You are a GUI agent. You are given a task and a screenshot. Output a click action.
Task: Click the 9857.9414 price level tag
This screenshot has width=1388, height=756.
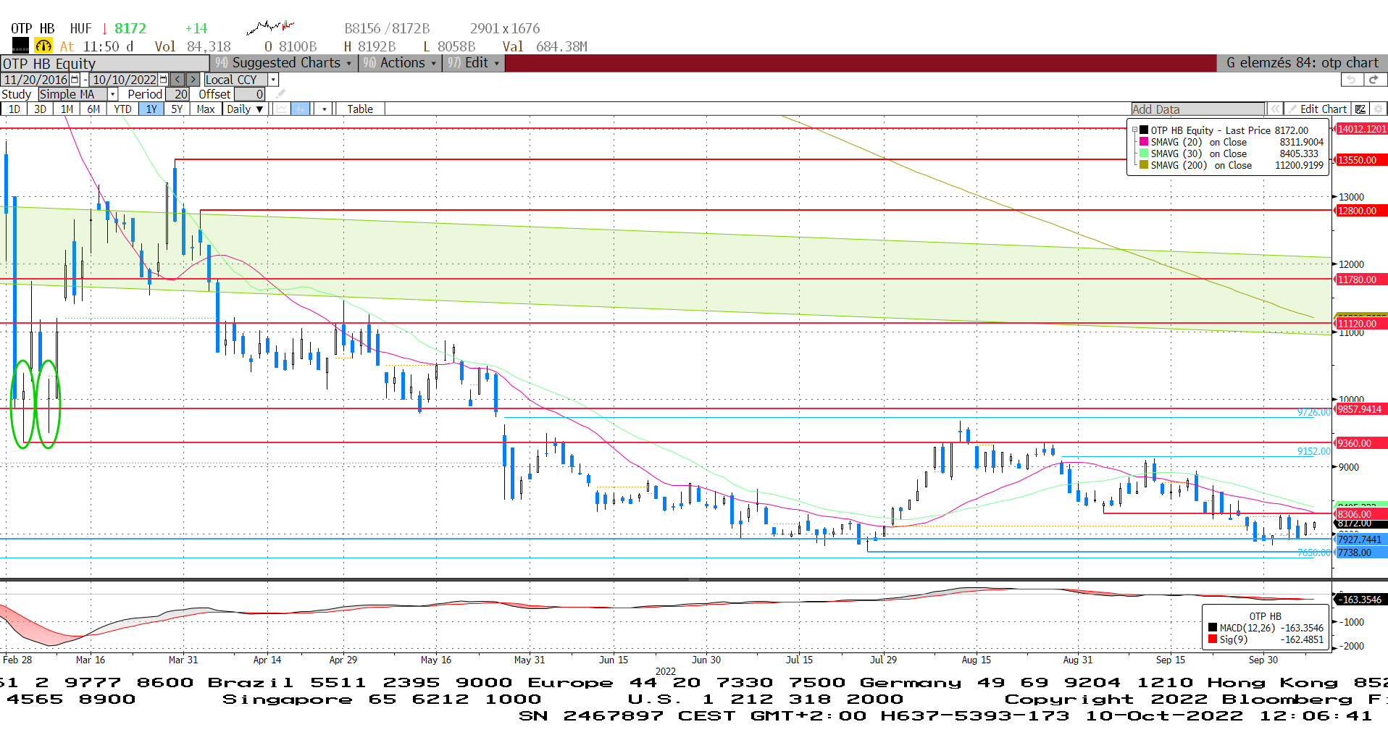click(x=1361, y=409)
